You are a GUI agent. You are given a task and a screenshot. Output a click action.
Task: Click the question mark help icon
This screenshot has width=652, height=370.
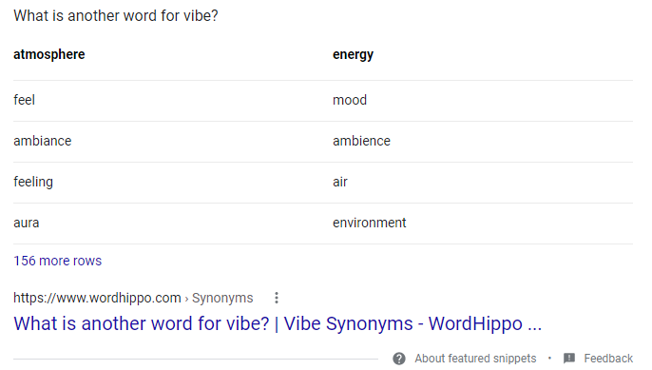399,359
